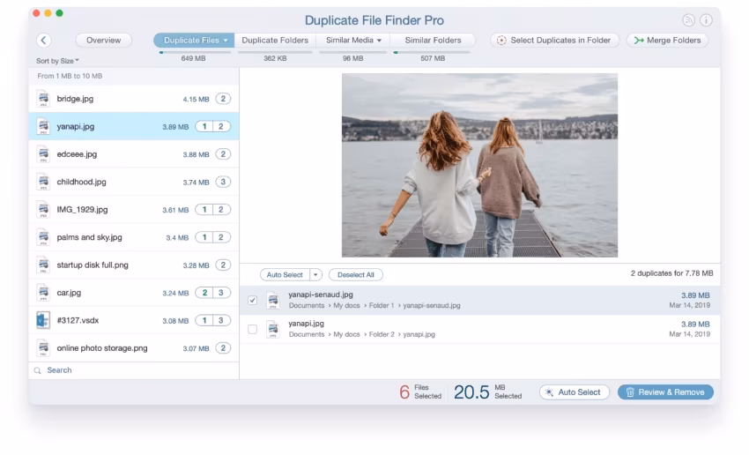Open the Sort by Size dropdown

click(57, 61)
